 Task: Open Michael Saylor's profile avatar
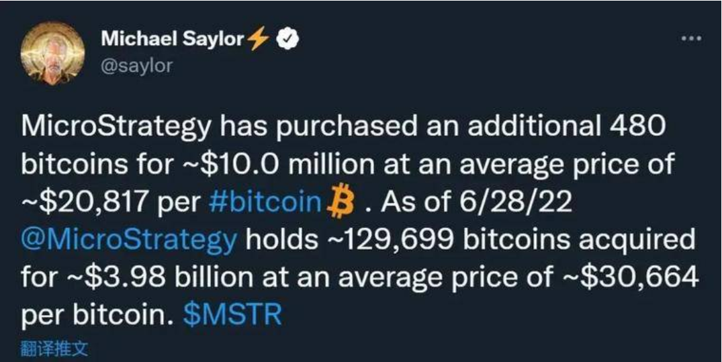pos(52,53)
